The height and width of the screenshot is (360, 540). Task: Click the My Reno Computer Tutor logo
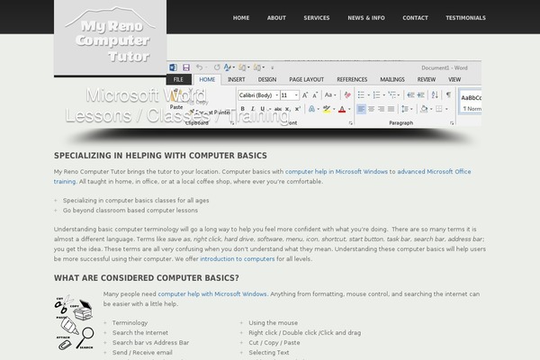tap(110, 38)
